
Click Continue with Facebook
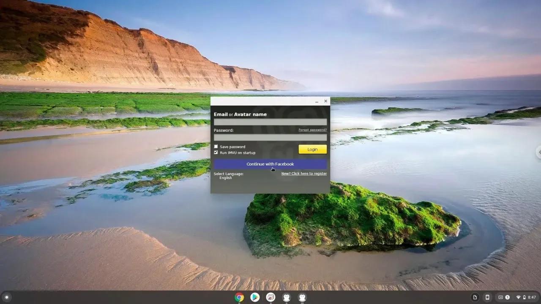coord(270,164)
